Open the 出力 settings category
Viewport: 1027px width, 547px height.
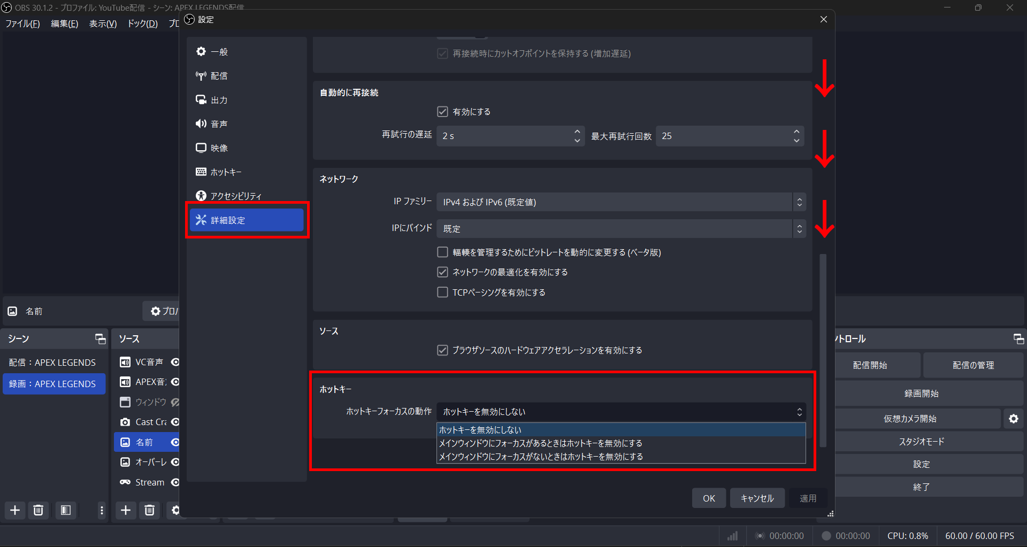pos(247,100)
